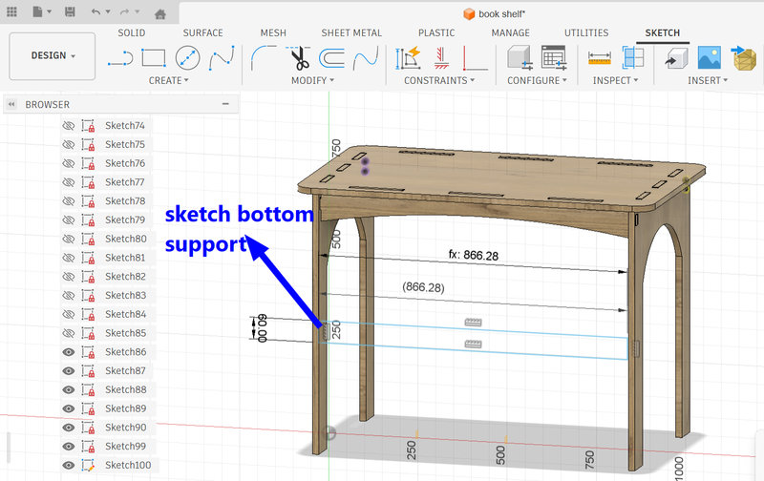Click the Insert Derive icon
This screenshot has height=481, width=764.
[676, 58]
